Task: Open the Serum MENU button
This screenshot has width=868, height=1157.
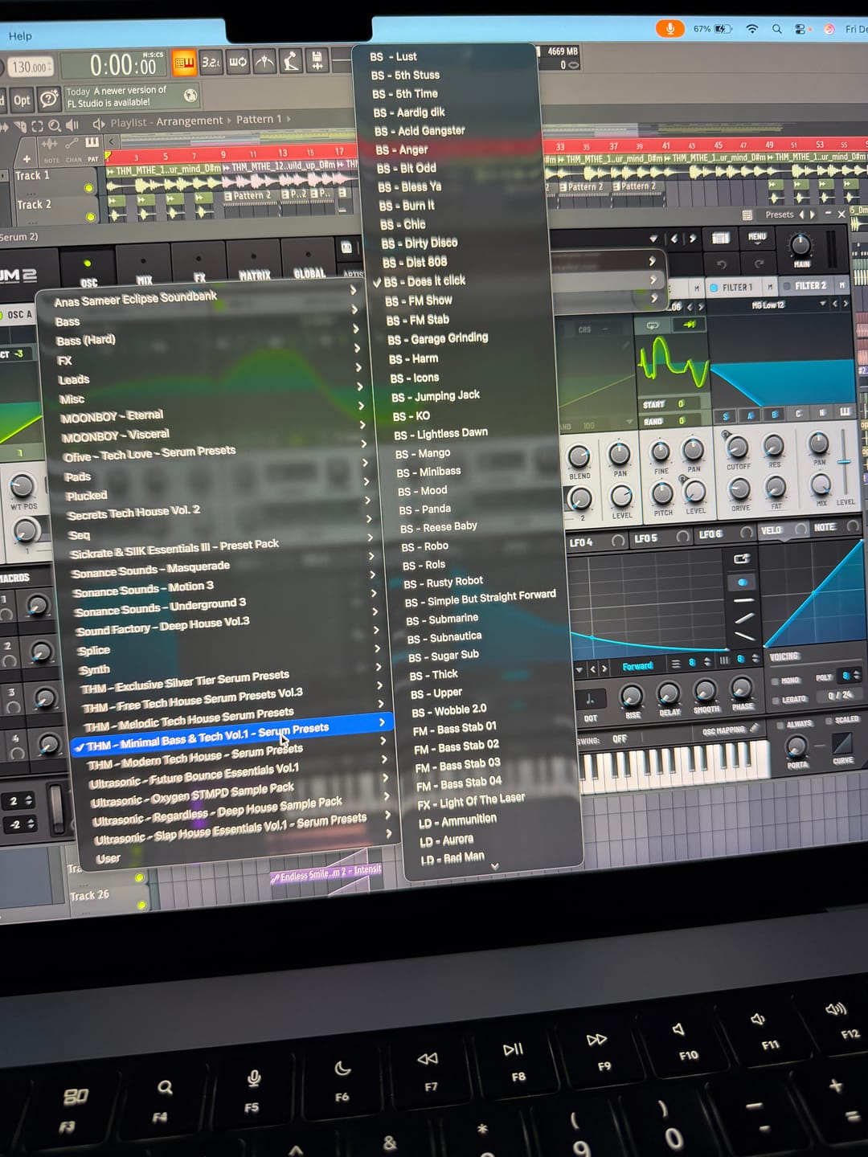Action: tap(757, 237)
